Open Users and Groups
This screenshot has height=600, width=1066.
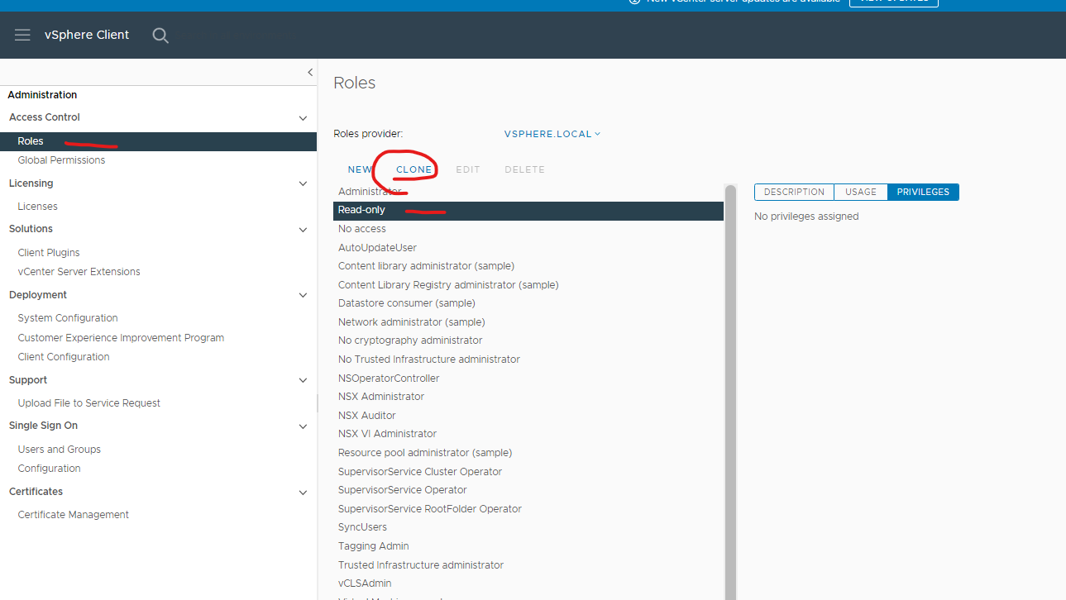click(60, 450)
